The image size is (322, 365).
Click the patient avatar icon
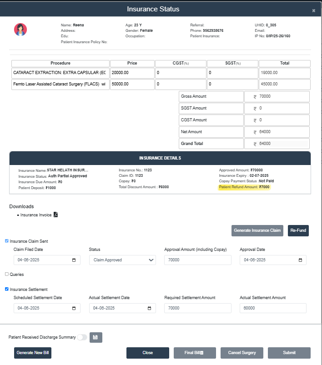pyautogui.click(x=20, y=30)
